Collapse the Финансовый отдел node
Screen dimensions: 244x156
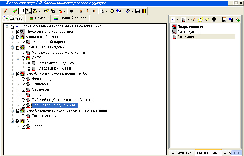[x=13, y=37]
